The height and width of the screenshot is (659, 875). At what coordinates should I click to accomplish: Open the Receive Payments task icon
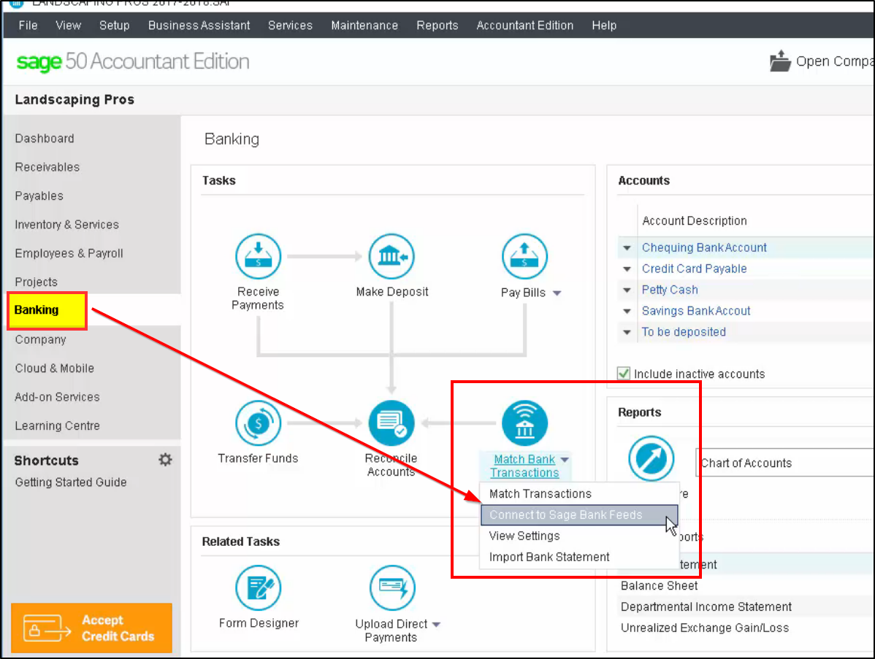258,256
